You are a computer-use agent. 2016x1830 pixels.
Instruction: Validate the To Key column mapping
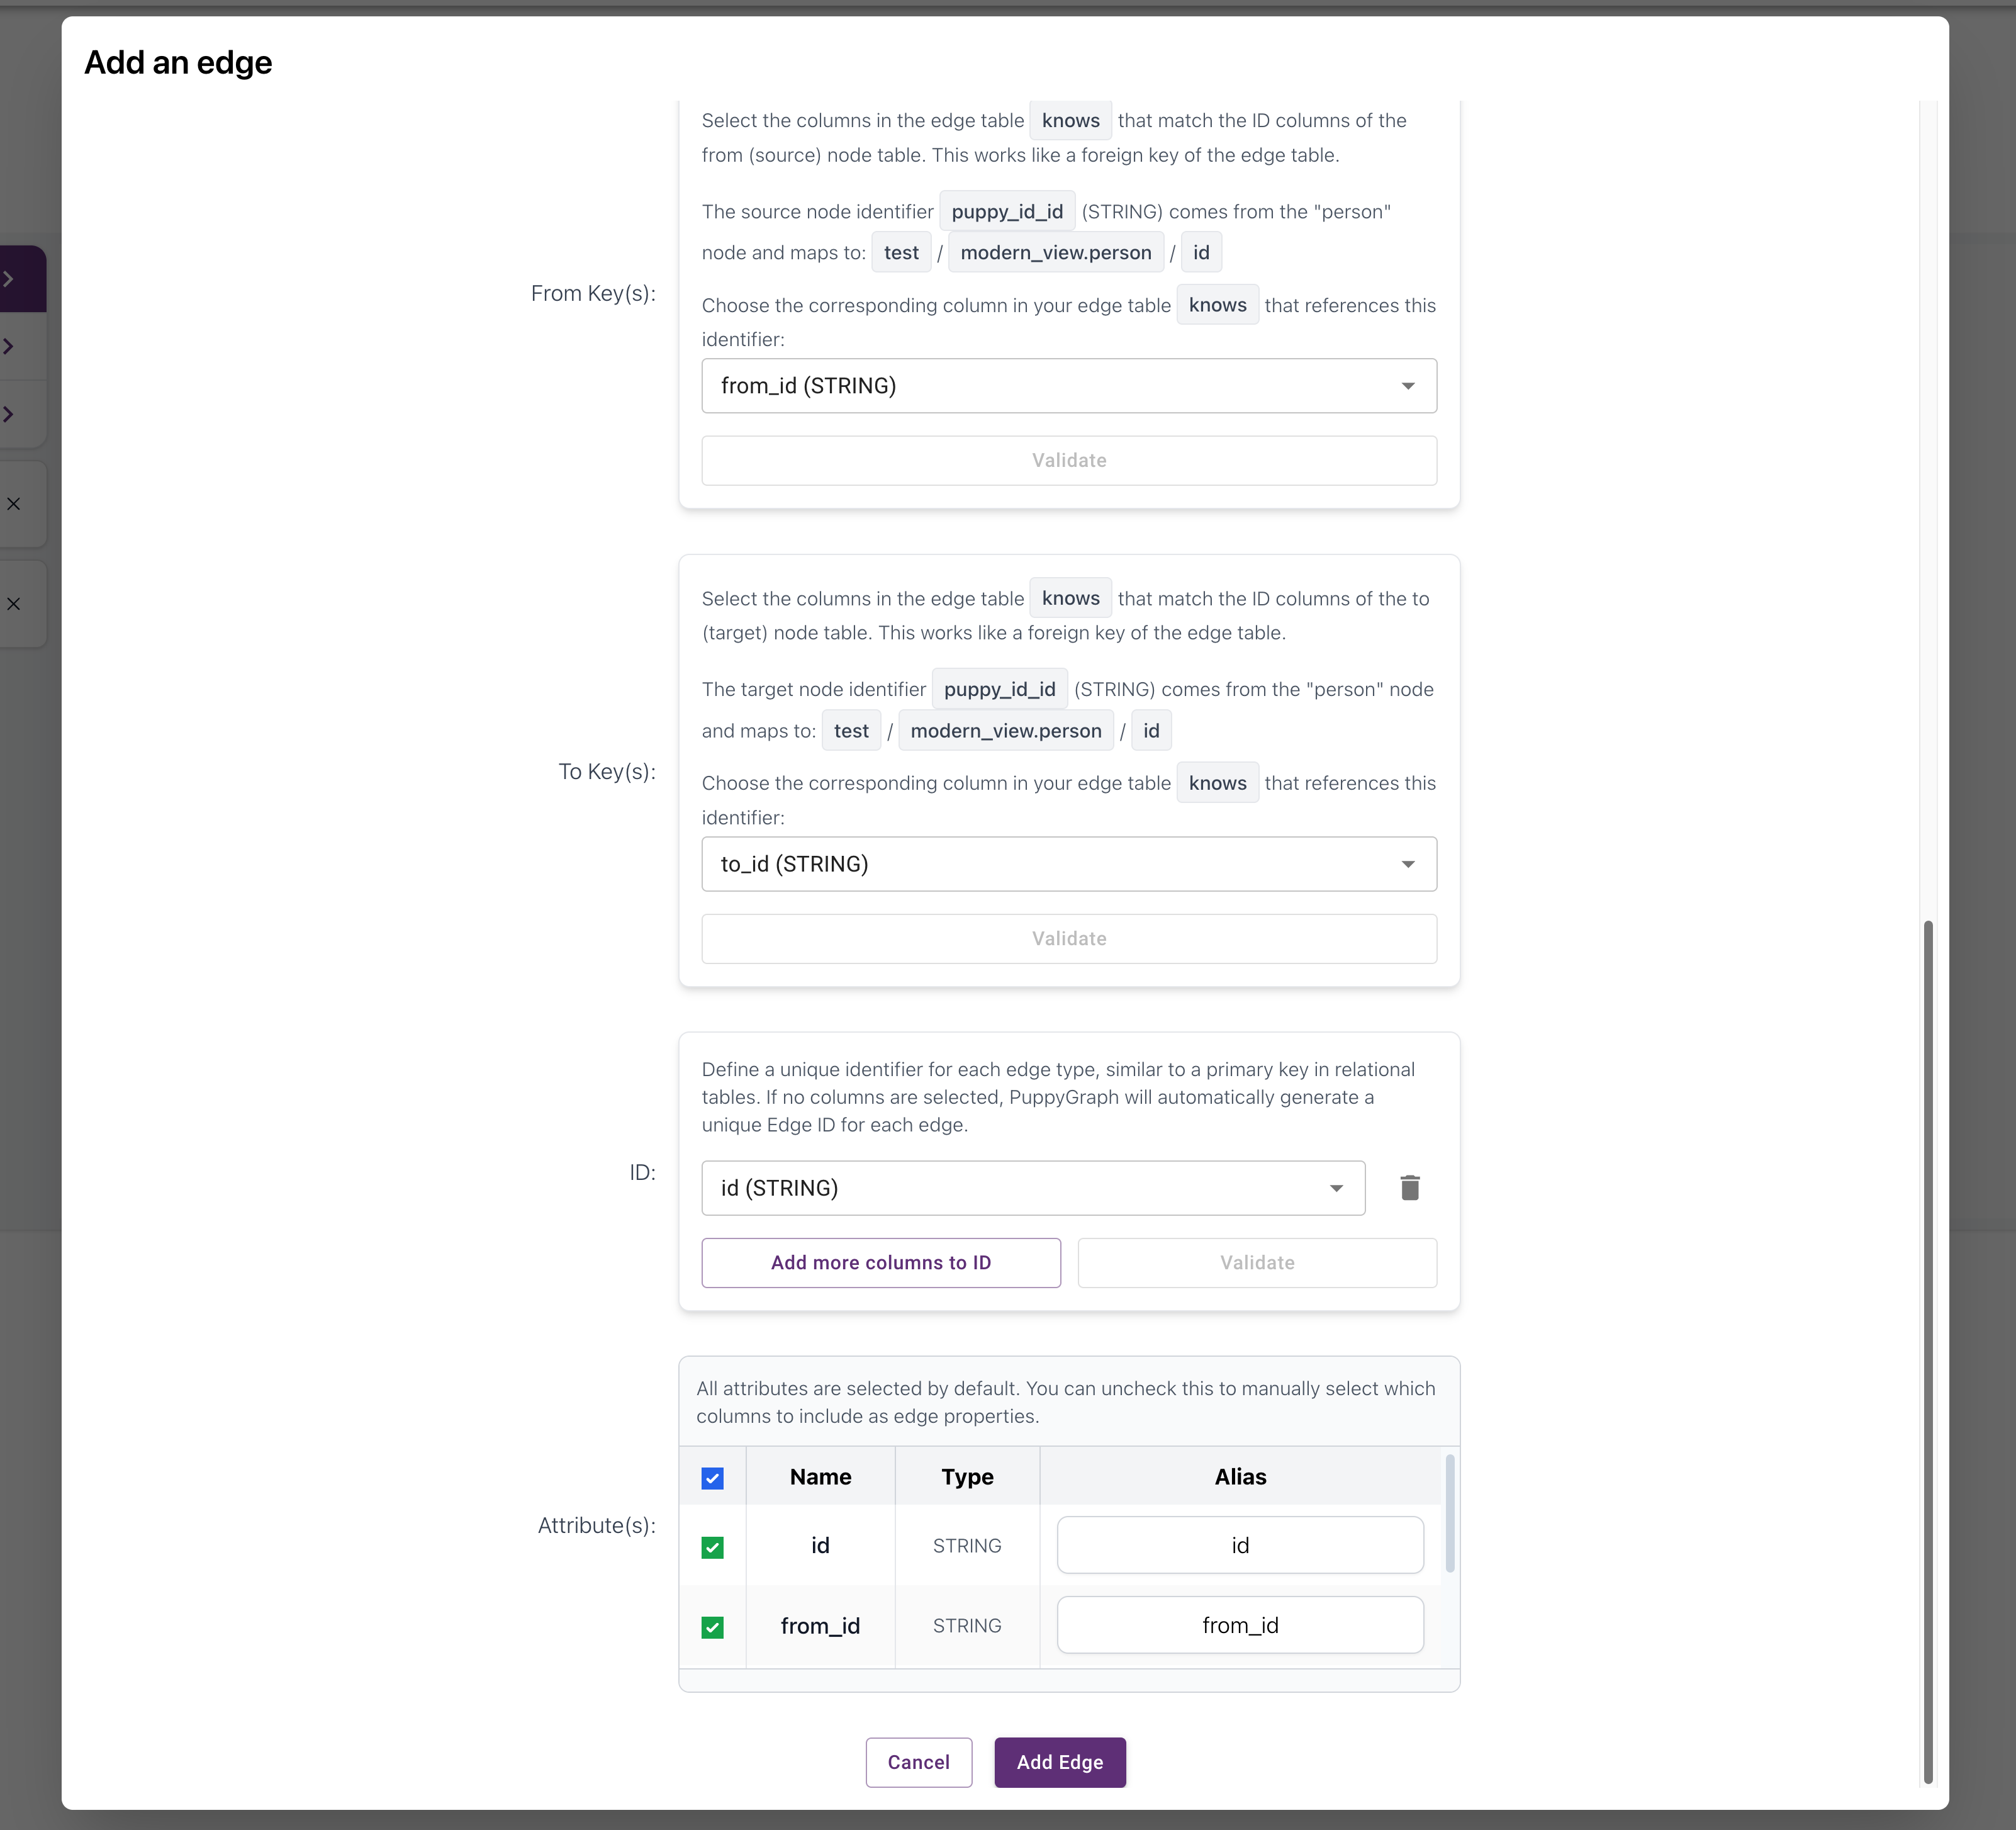coord(1068,938)
